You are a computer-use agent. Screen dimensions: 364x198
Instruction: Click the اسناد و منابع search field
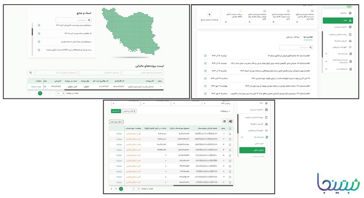click(74, 20)
